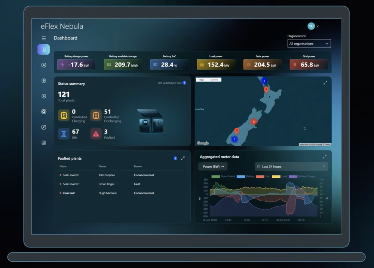Select the inverter2 faulted plant
The height and width of the screenshot is (268, 374).
point(122,193)
